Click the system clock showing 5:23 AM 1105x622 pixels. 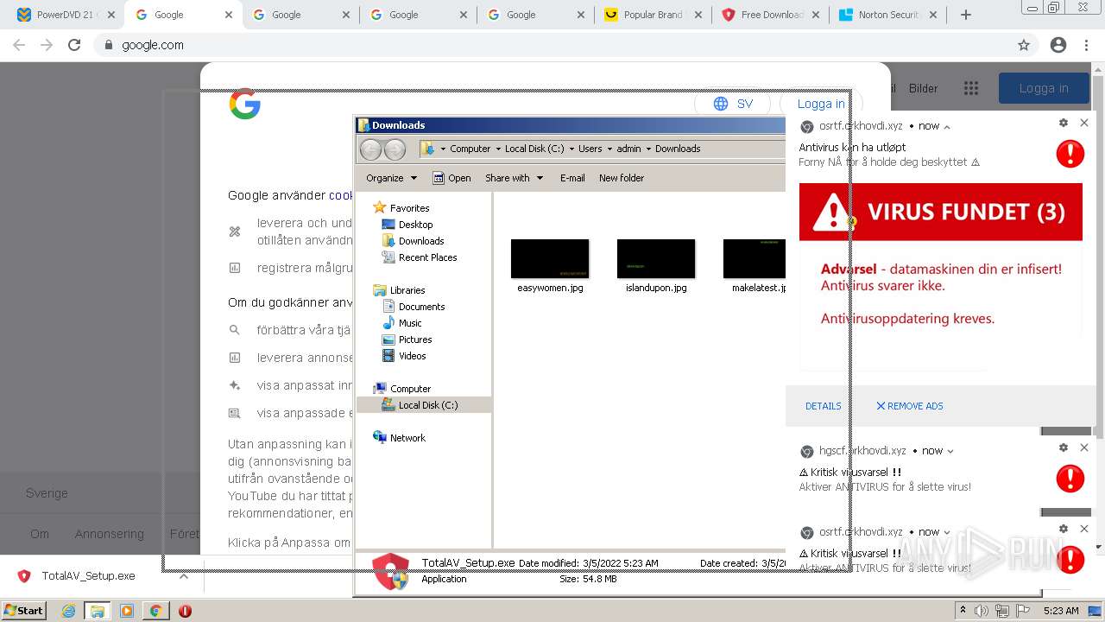(x=1061, y=611)
